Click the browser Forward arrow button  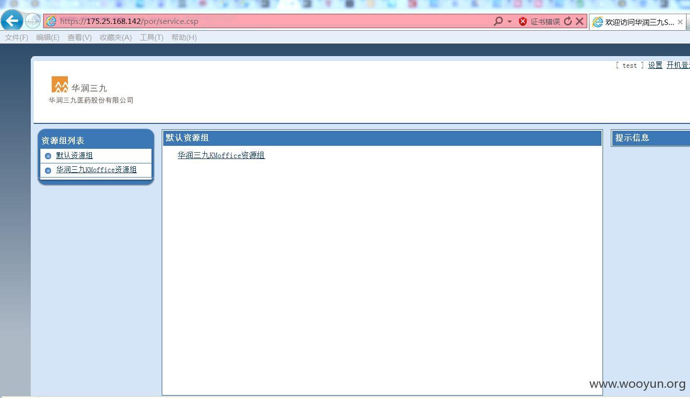pos(32,21)
